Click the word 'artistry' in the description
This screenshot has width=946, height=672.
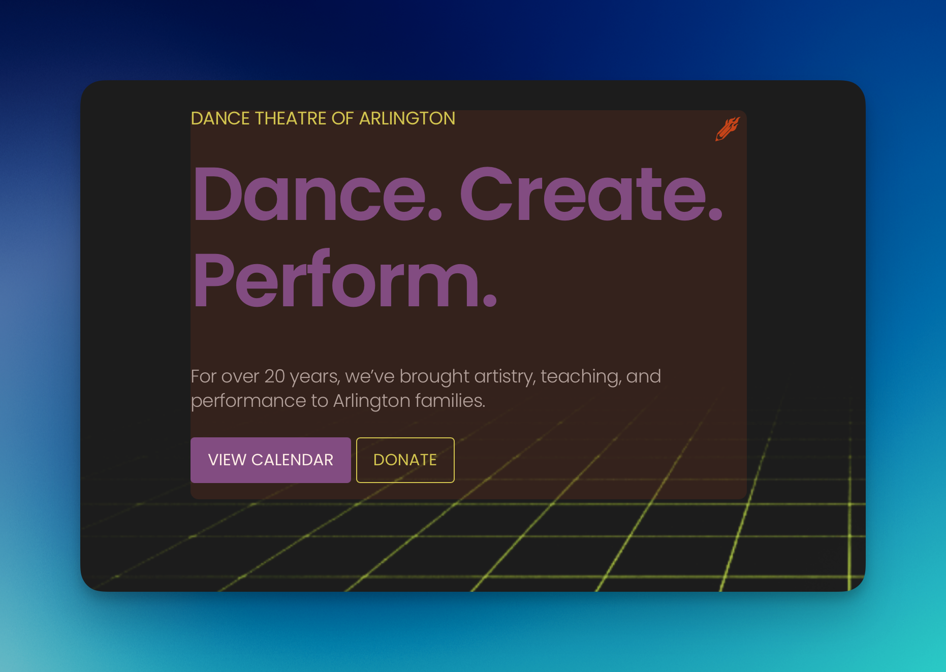(x=504, y=376)
